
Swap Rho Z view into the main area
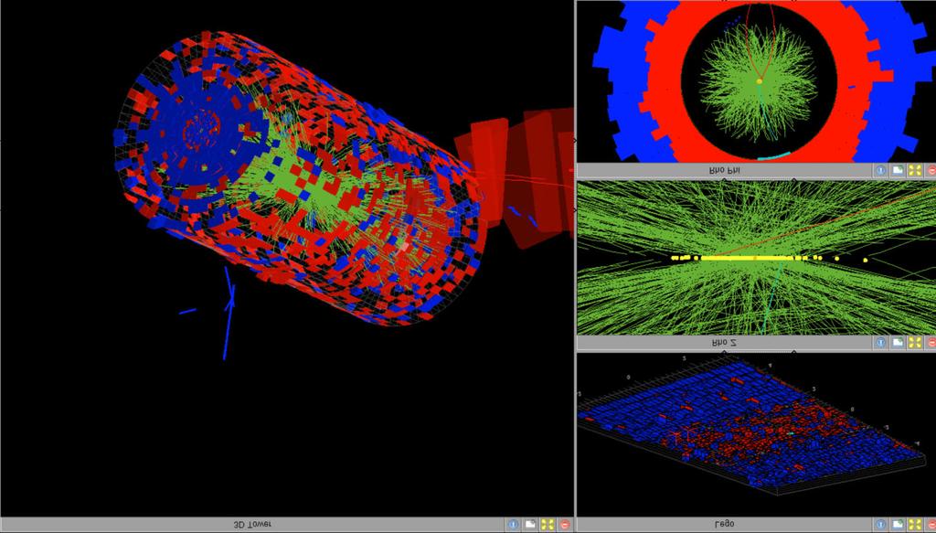(x=915, y=343)
